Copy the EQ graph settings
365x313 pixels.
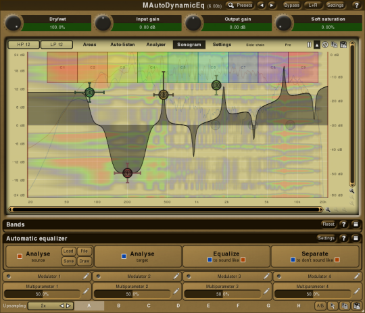[335, 45]
